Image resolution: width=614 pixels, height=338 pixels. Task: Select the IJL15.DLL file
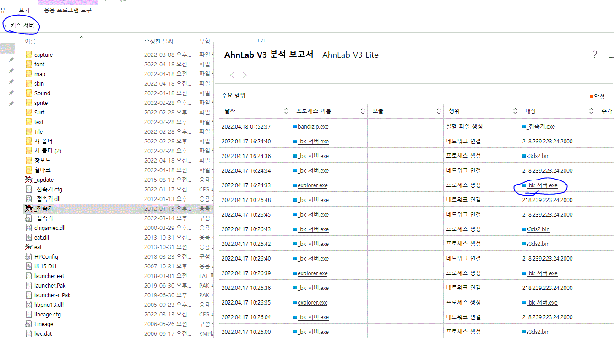coord(46,266)
